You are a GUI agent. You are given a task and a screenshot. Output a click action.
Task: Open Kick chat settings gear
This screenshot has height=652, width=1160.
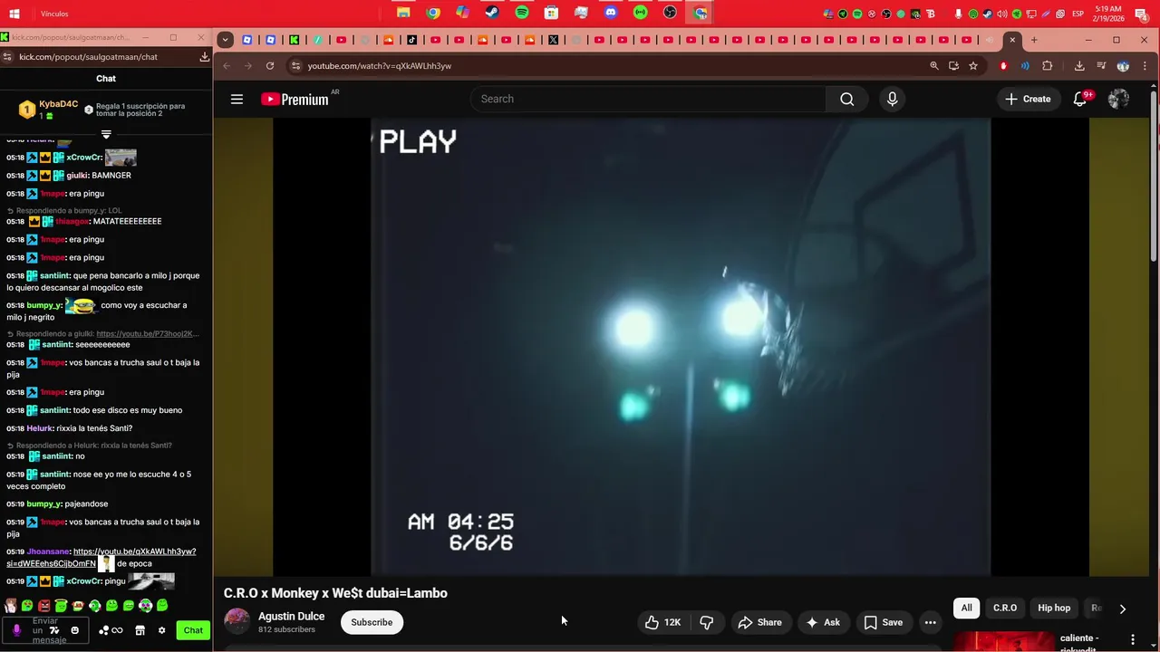click(161, 630)
